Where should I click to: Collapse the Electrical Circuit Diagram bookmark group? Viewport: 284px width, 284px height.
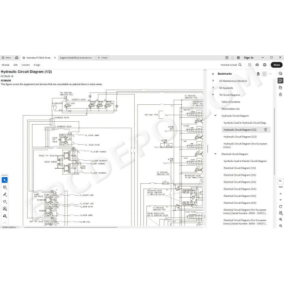tap(215, 154)
